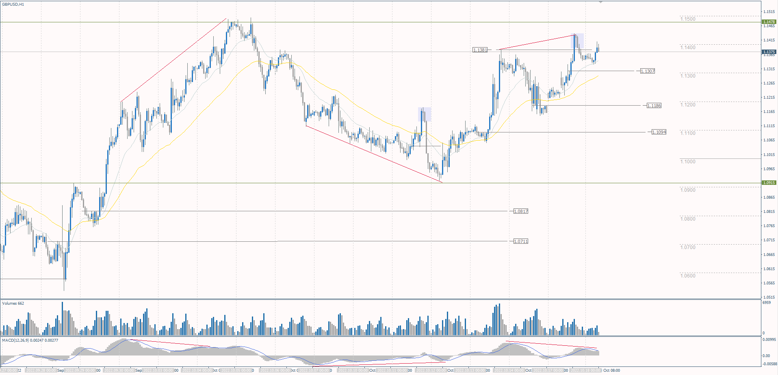778x375 pixels.
Task: Select the 1.1307 price level label
Action: (x=648, y=71)
